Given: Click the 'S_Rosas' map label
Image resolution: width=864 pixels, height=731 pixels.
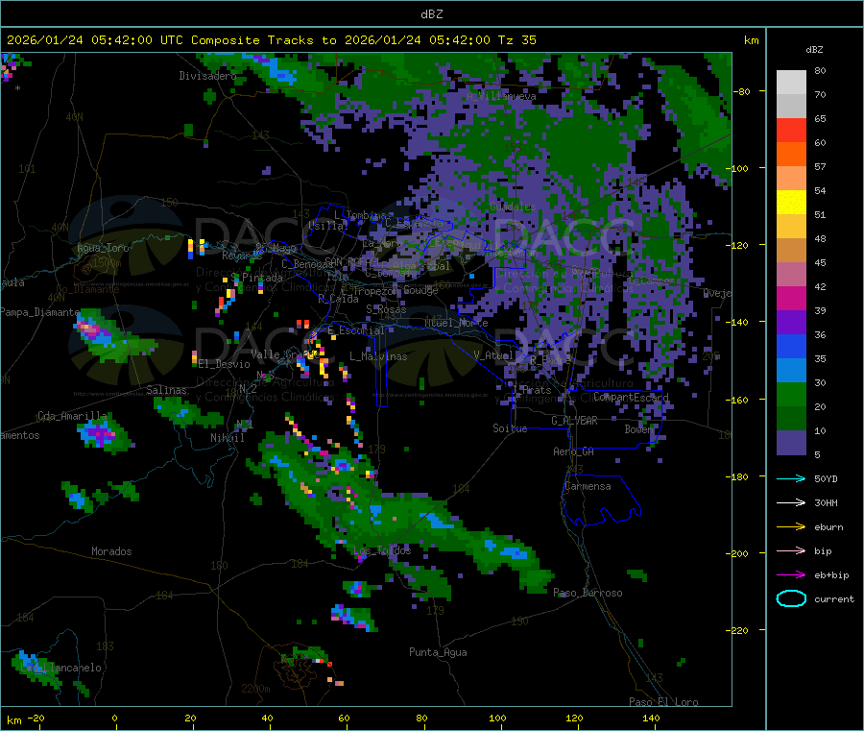Looking at the screenshot, I should 386,309.
